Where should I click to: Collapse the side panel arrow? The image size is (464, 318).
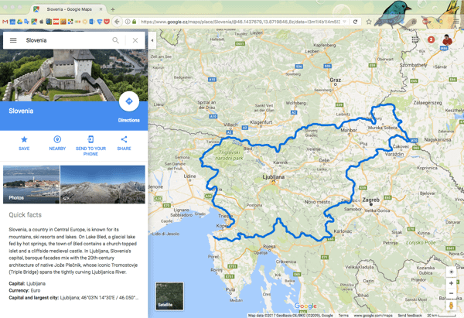pyautogui.click(x=152, y=39)
